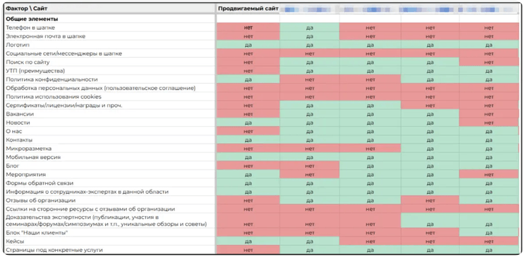523x257 pixels.
Task: Select "Мероприятия" value under Продвигаемый сайт
Action: [x=248, y=175]
